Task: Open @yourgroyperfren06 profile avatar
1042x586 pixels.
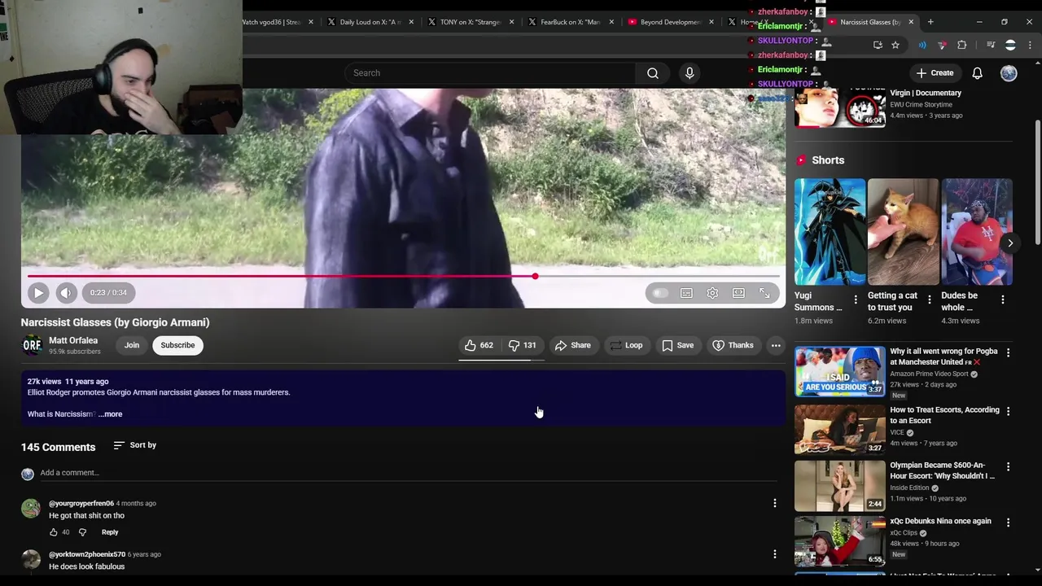Action: pos(31,509)
